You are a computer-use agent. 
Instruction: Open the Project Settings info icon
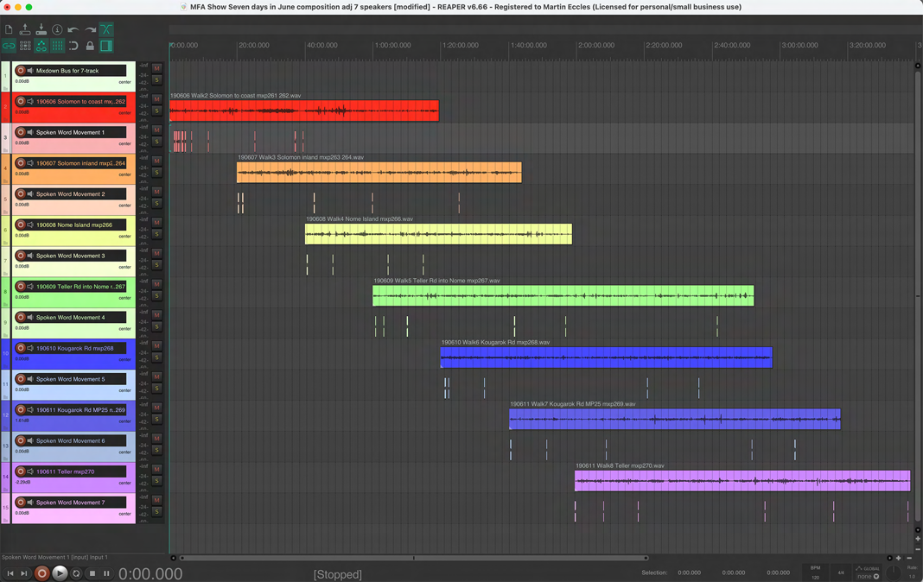coord(57,29)
